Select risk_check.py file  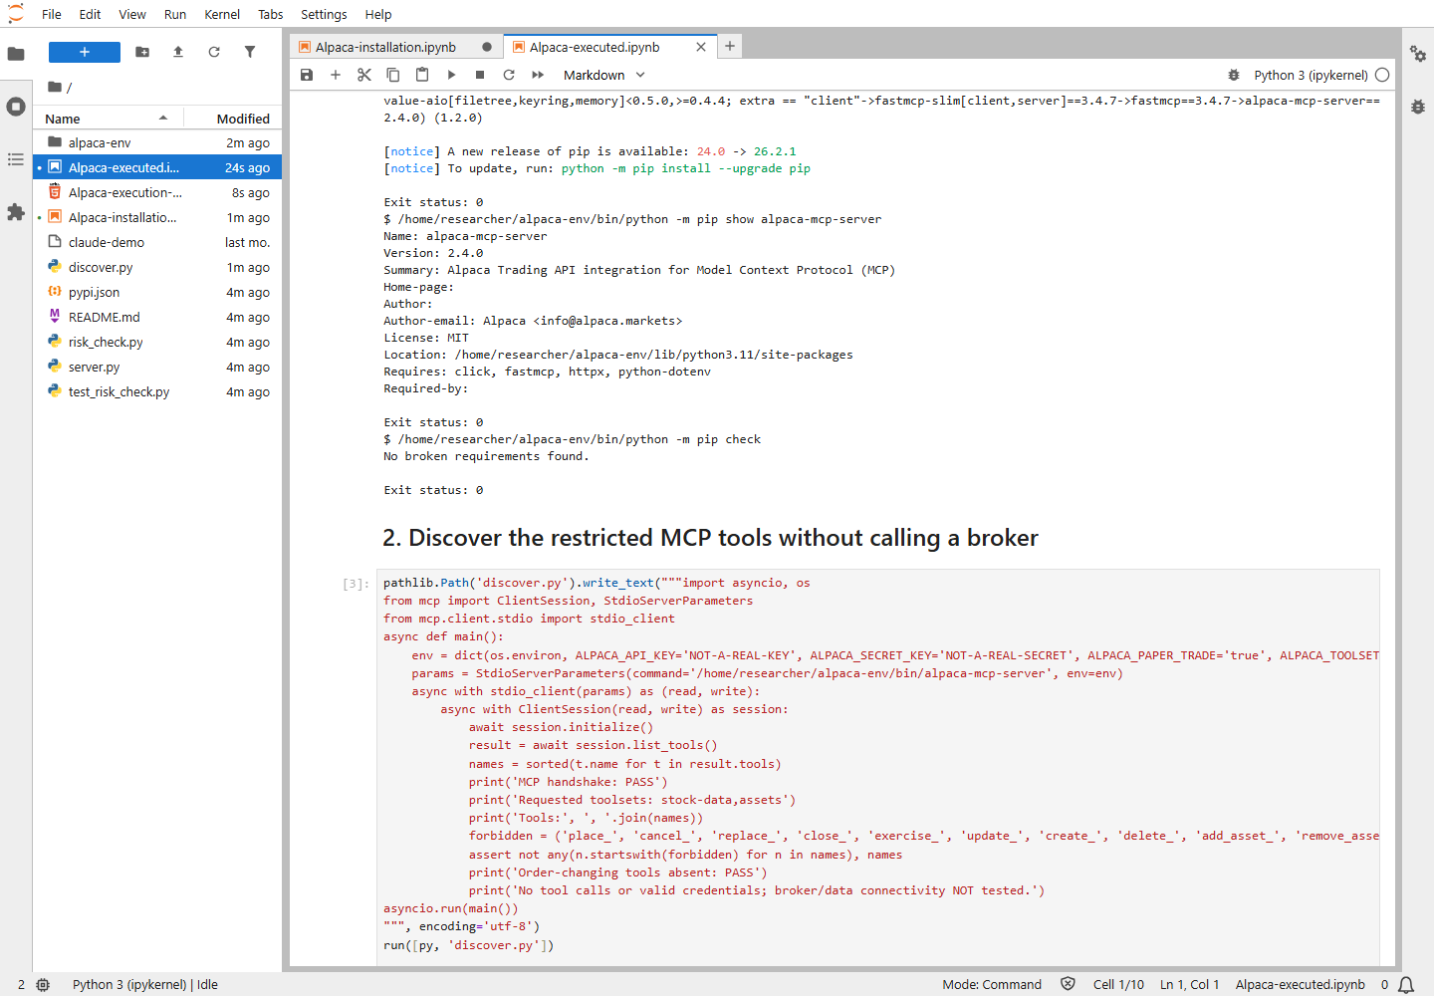point(157,342)
